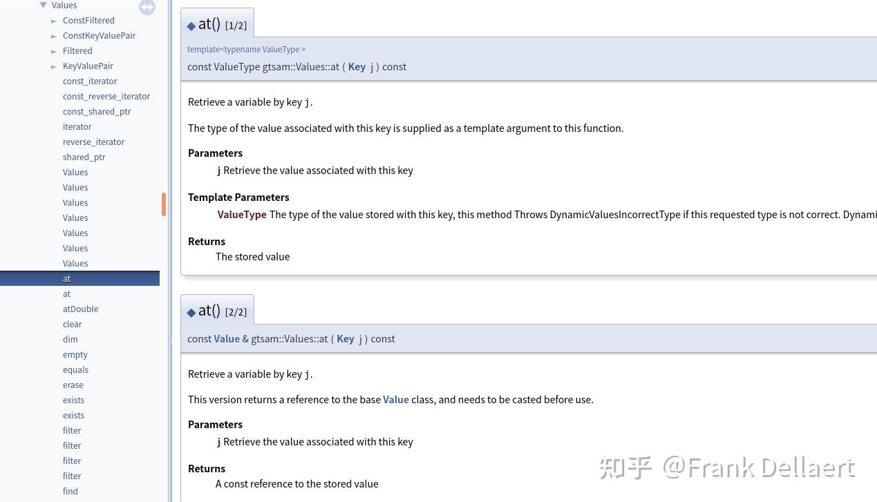This screenshot has width=877, height=502.
Task: Click the orange sidebar scrollbar thumb
Action: click(x=164, y=204)
